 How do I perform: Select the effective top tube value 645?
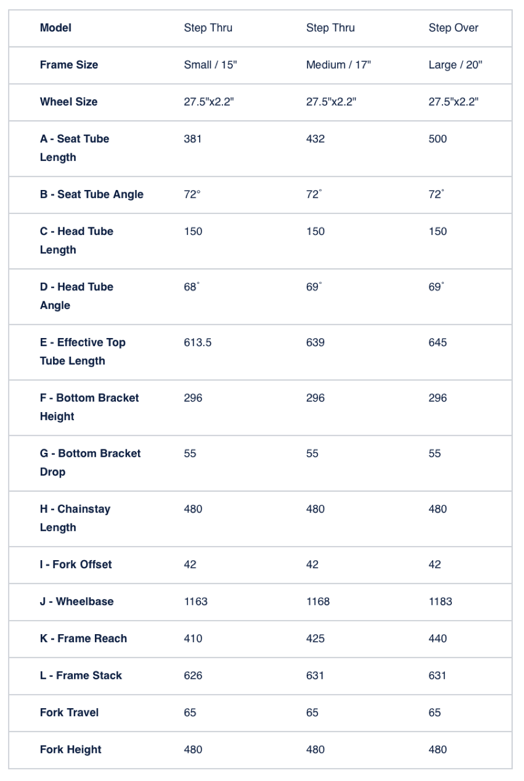[438, 342]
